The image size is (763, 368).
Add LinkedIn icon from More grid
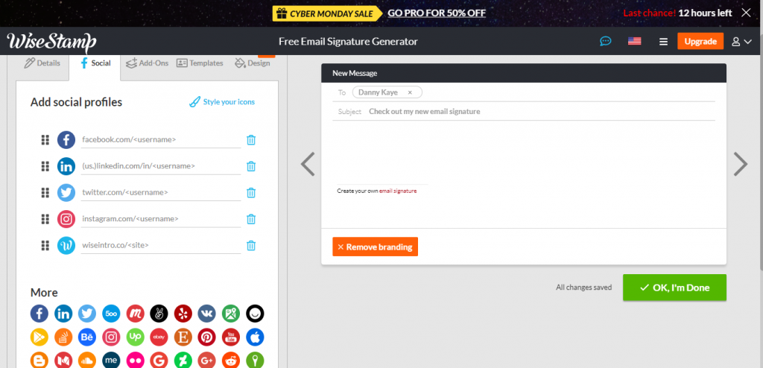(x=63, y=314)
